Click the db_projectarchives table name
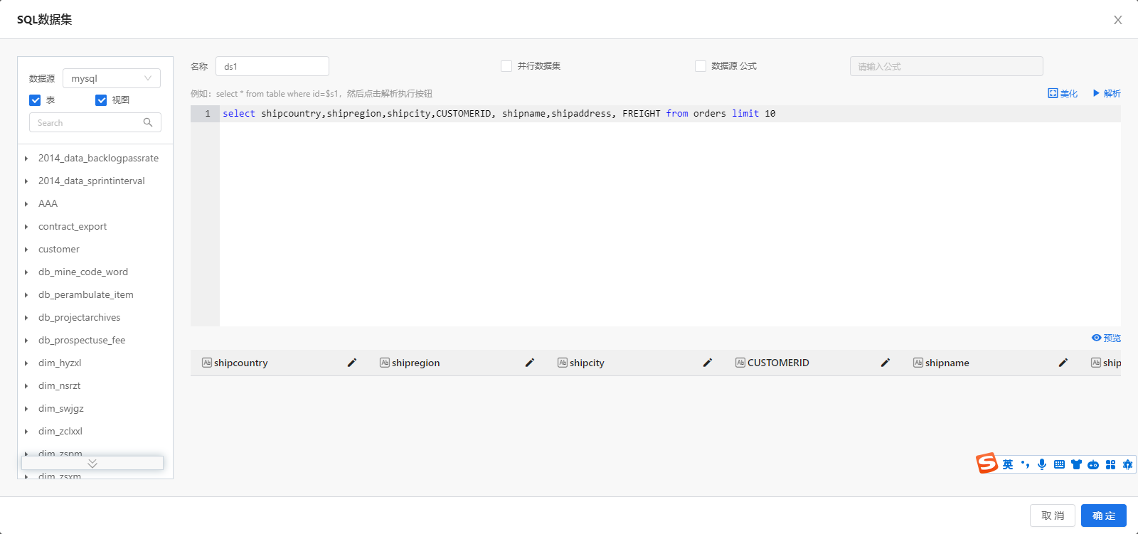The image size is (1138, 534). pos(80,317)
